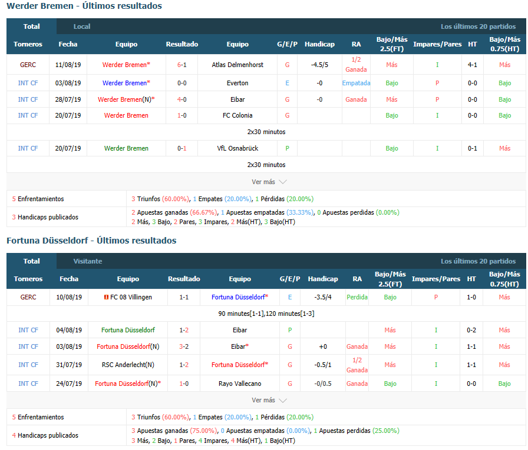Click the 6-1 result score
Image resolution: width=528 pixels, height=450 pixels.
(x=182, y=65)
